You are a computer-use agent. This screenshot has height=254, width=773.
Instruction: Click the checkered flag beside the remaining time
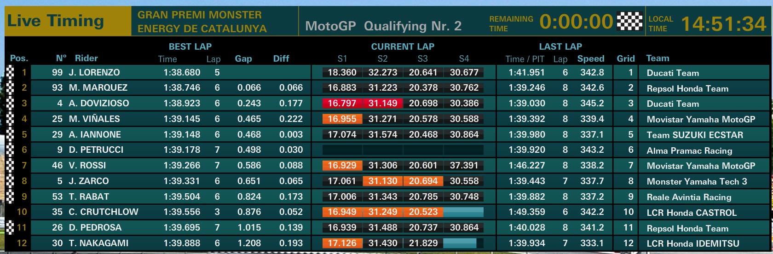coord(629,21)
